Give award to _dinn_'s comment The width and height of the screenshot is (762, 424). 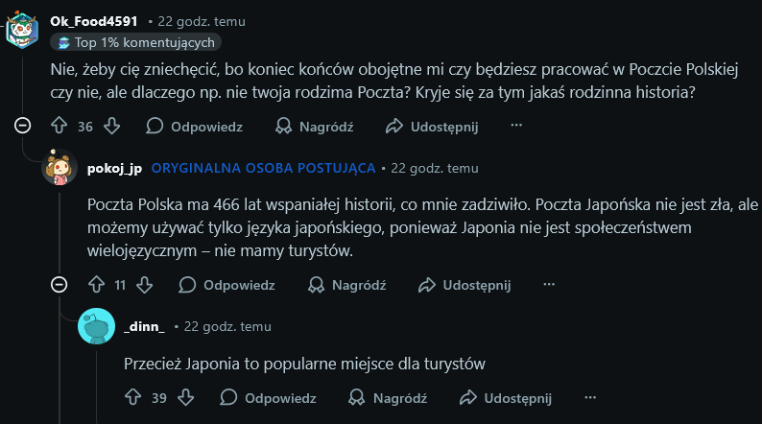358,397
